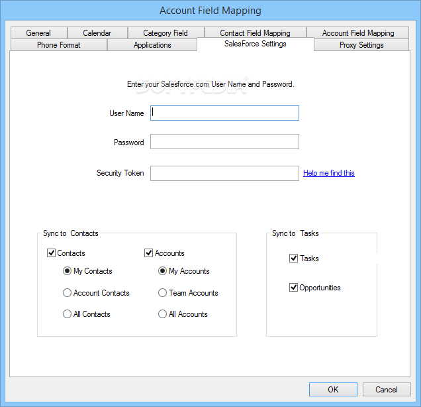Select the Category Field tab
421x407 pixels.
(x=165, y=32)
